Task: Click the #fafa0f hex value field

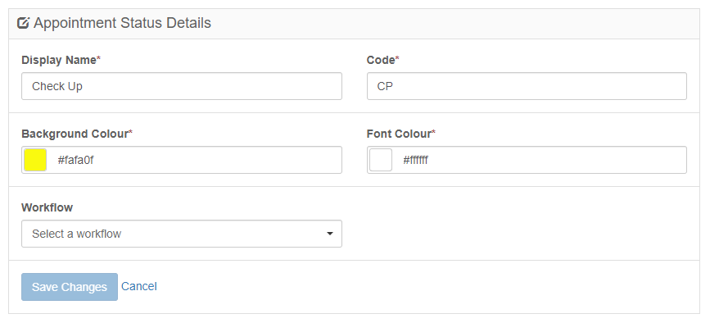Action: coord(195,160)
